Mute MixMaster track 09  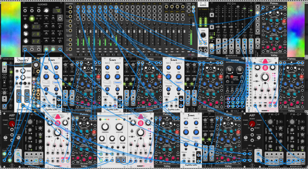coord(122,49)
